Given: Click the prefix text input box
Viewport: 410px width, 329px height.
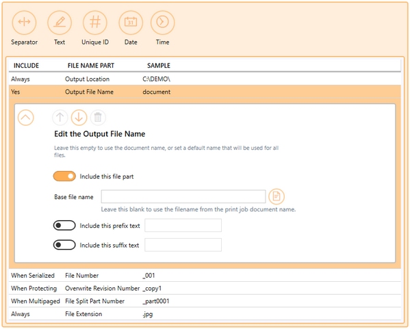Looking at the screenshot, I should pos(183,225).
